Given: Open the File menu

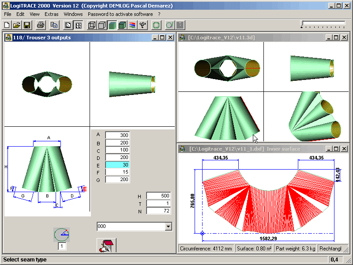Looking at the screenshot, I should (8, 14).
